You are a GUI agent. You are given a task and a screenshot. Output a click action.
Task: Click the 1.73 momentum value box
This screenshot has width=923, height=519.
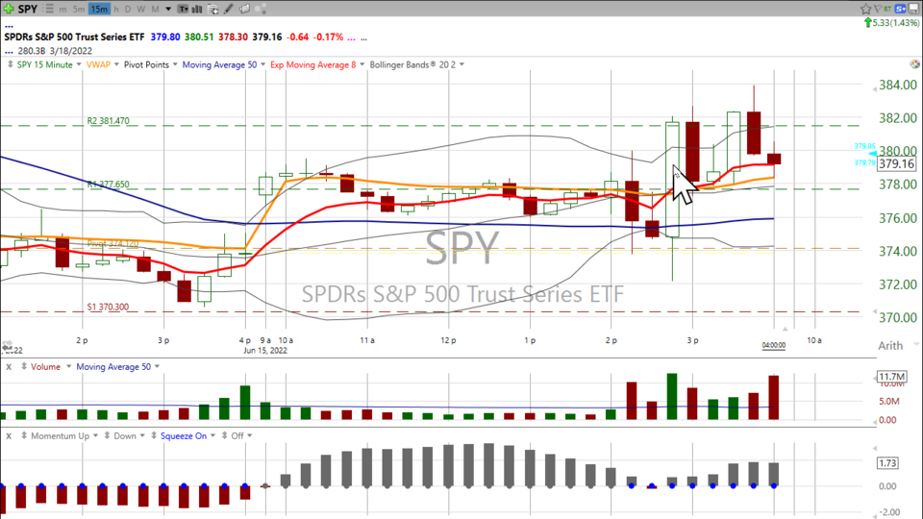(887, 463)
